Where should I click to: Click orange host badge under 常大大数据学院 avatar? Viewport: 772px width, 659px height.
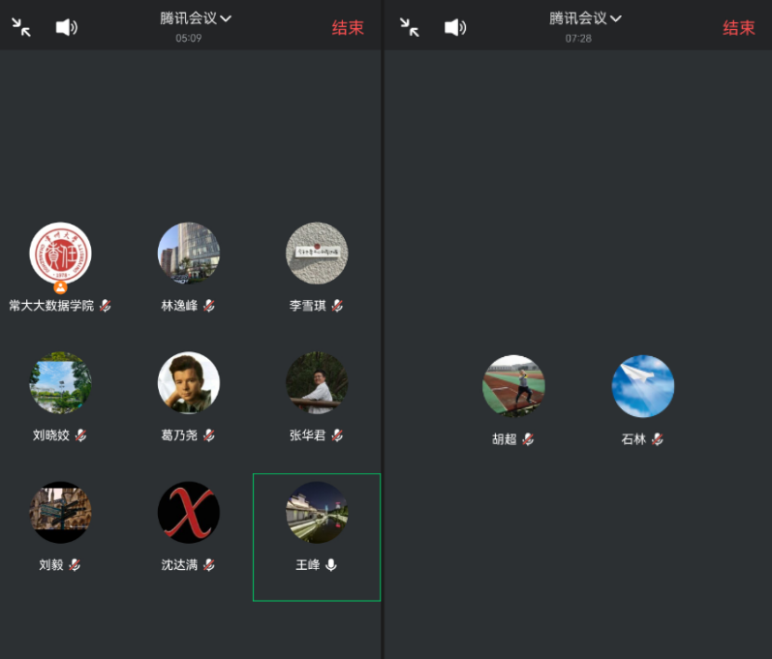click(x=61, y=287)
